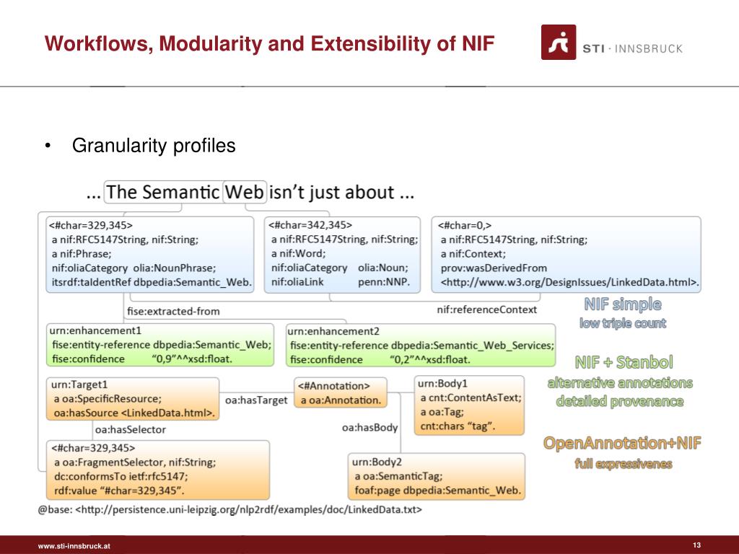Click the slide number 13
Image resolution: width=739 pixels, height=554 pixels.
click(696, 545)
